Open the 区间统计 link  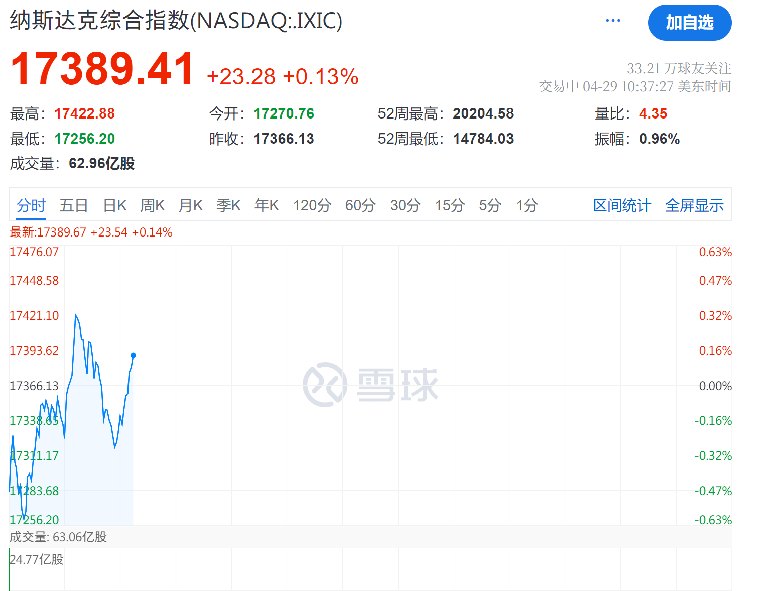coord(622,205)
